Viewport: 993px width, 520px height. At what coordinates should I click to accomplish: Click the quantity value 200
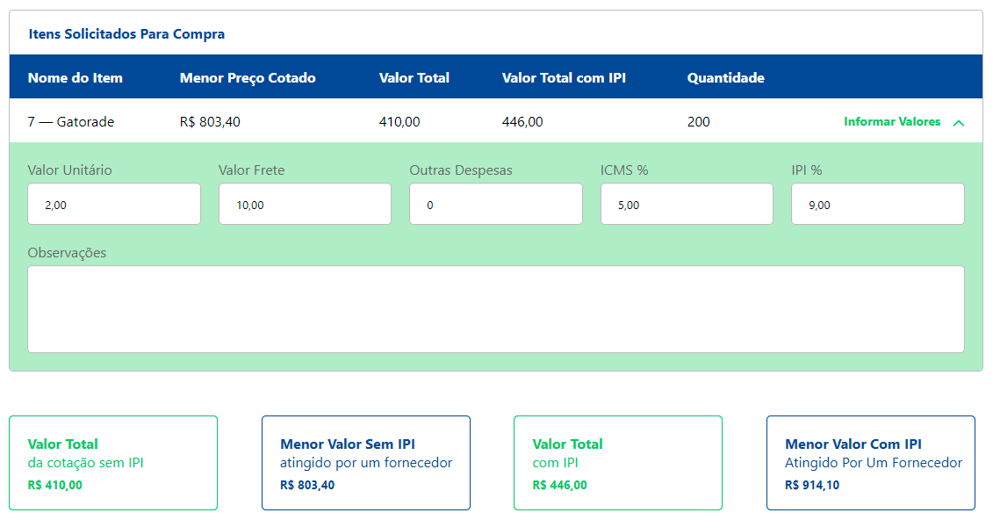[699, 121]
